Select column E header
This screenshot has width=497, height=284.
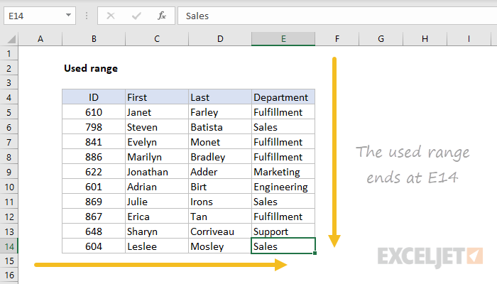click(283, 38)
